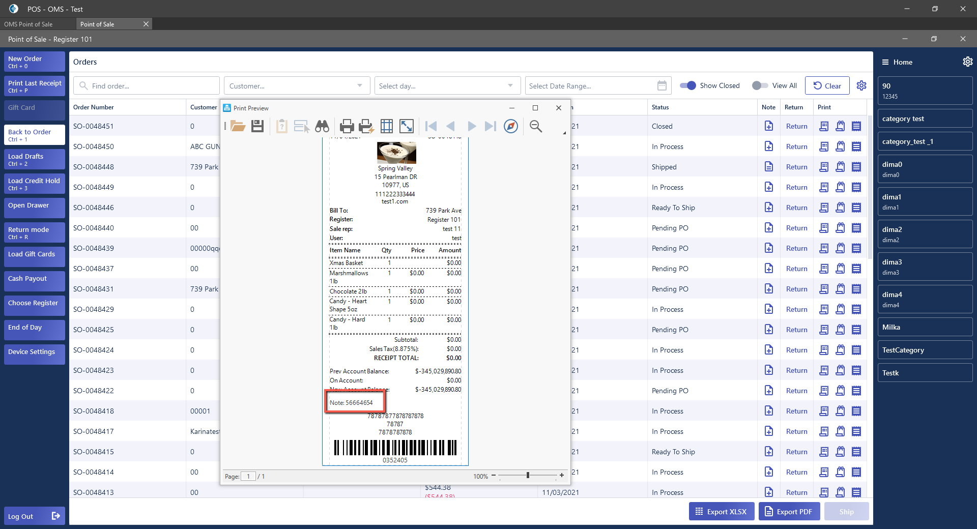Switch to the OMS Point of Sale tab
The image size is (977, 529).
28,24
